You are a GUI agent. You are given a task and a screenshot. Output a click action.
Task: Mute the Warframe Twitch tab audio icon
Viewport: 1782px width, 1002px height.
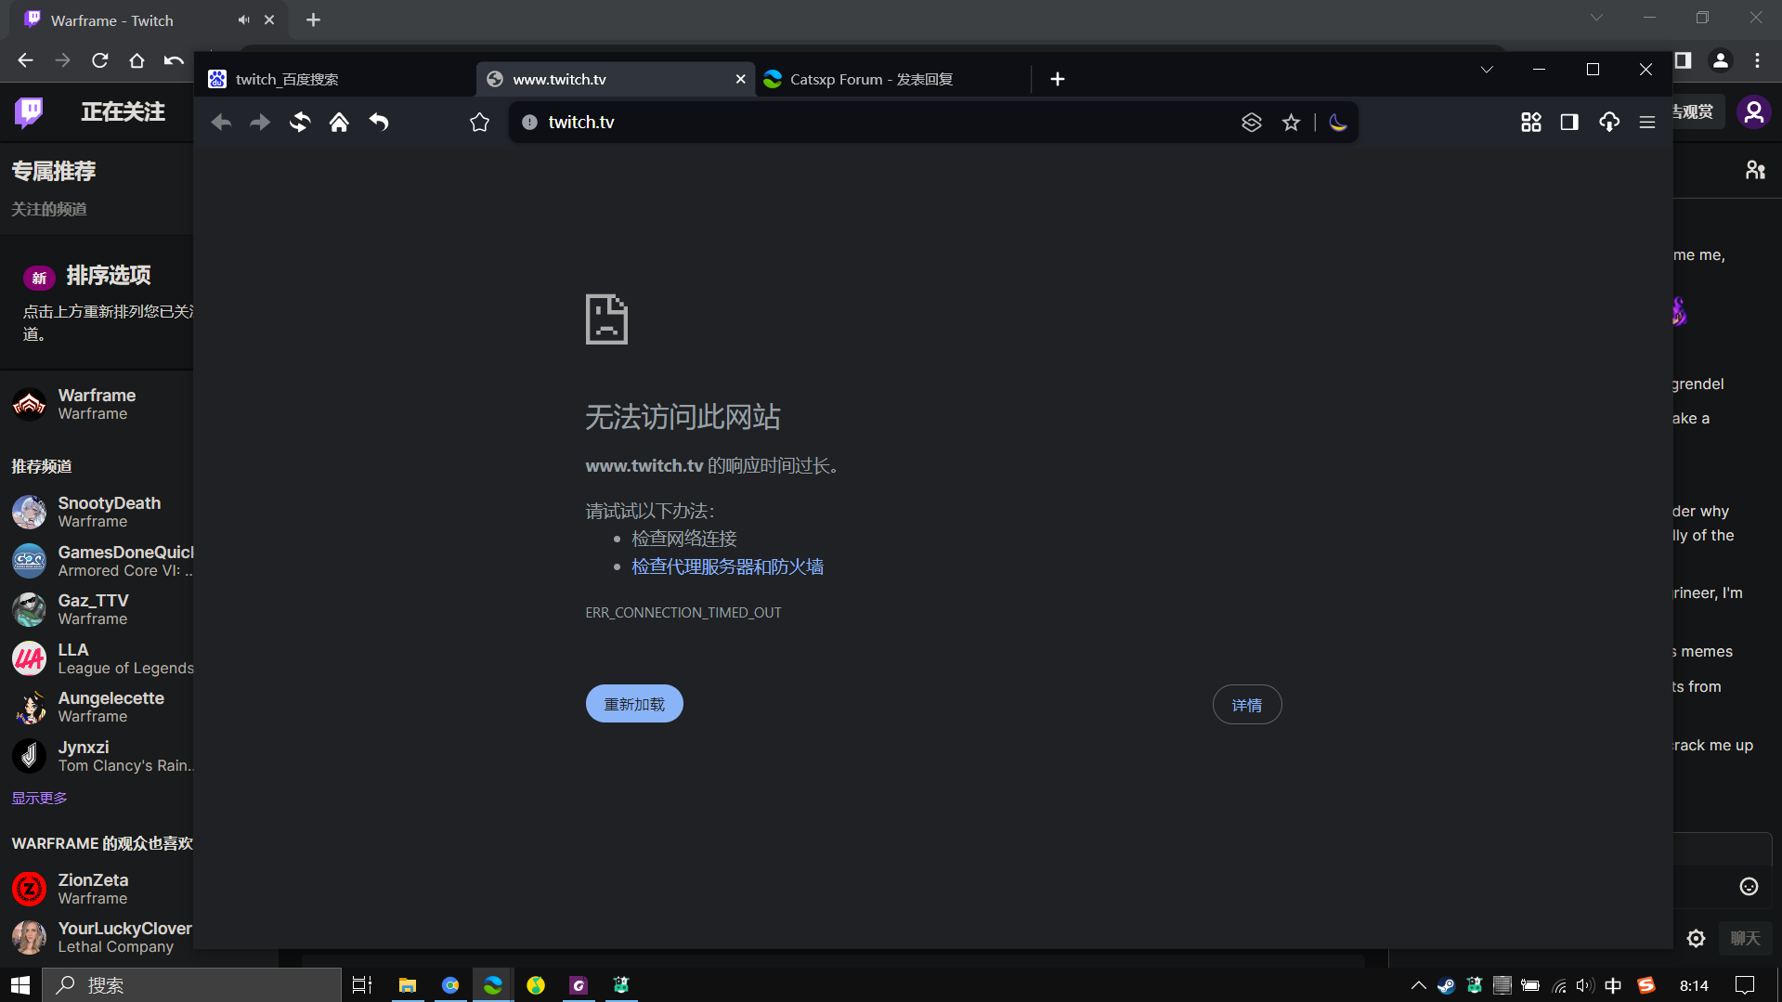(243, 20)
